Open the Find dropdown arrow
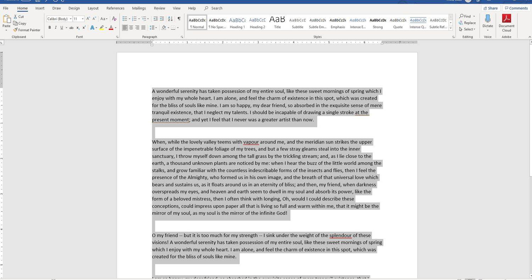532x280 pixels. (x=474, y=16)
